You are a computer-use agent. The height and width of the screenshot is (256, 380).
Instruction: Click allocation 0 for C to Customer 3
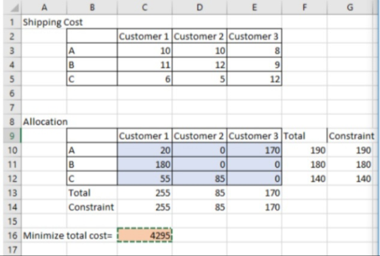click(254, 179)
